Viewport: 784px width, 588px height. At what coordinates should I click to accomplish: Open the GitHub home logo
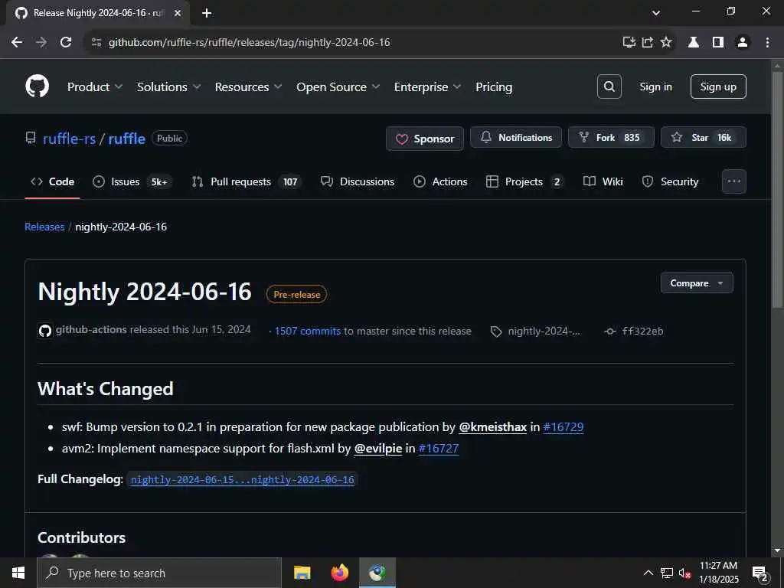37,86
